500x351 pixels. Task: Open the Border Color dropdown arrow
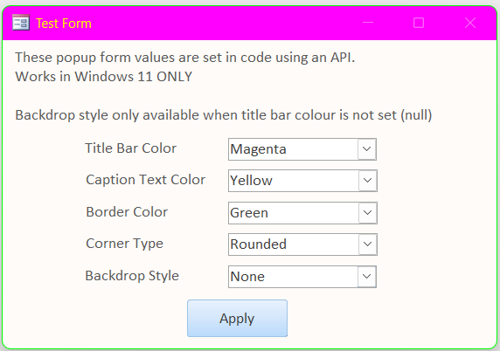click(x=367, y=213)
